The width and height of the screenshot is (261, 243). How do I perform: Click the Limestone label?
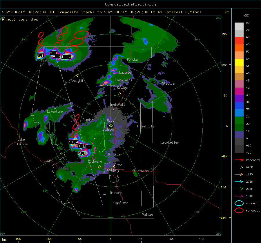[55, 112]
